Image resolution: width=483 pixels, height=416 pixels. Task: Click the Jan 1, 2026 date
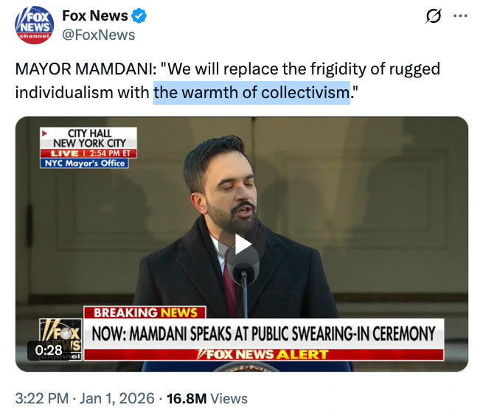(115, 398)
